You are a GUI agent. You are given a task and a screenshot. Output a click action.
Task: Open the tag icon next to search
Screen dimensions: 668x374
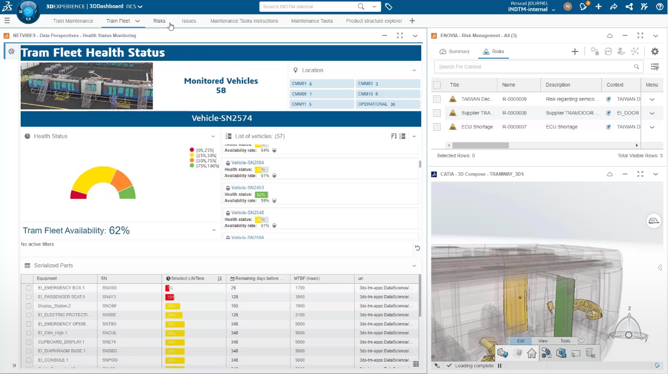point(389,7)
